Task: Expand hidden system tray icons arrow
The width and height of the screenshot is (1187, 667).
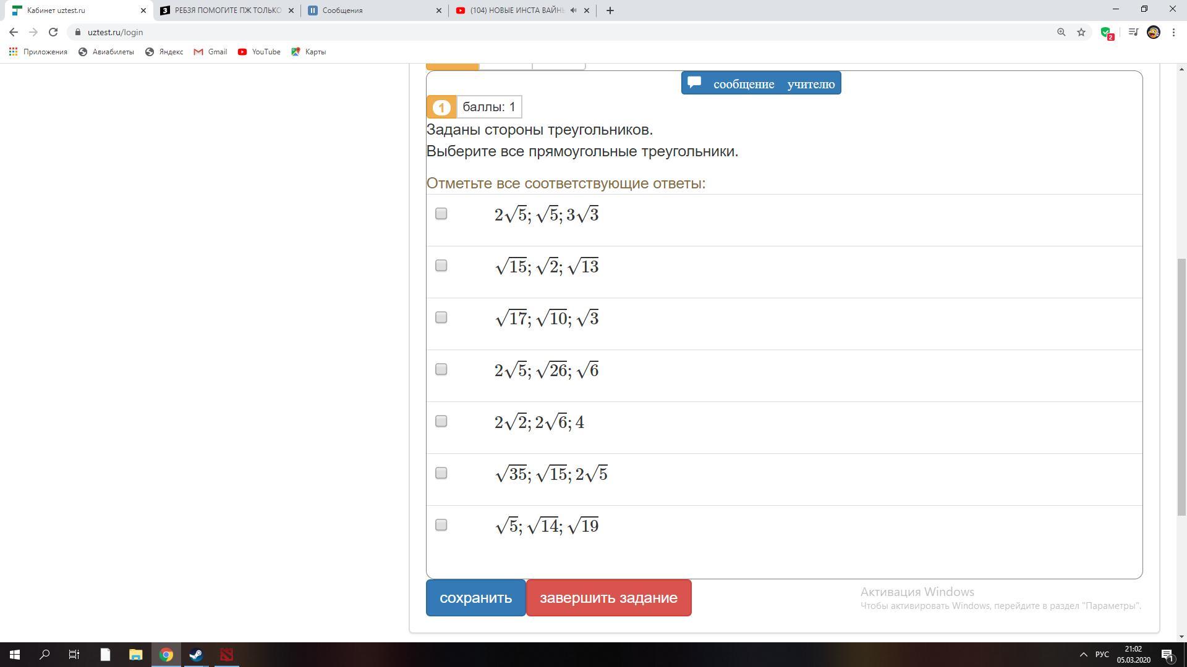Action: point(1083,655)
